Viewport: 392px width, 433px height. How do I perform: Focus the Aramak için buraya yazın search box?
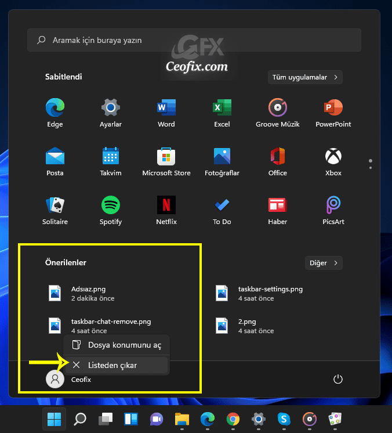pyautogui.click(x=194, y=40)
